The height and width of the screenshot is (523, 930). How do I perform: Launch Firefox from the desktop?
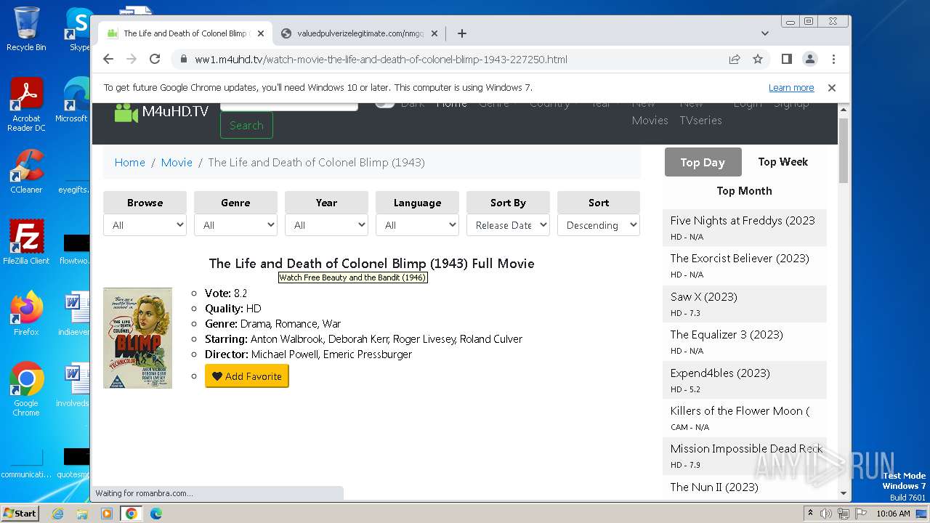(x=26, y=314)
